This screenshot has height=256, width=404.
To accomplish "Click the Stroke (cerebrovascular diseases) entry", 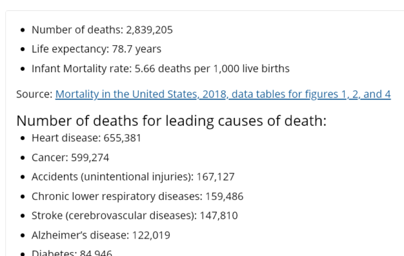I will [x=135, y=216].
